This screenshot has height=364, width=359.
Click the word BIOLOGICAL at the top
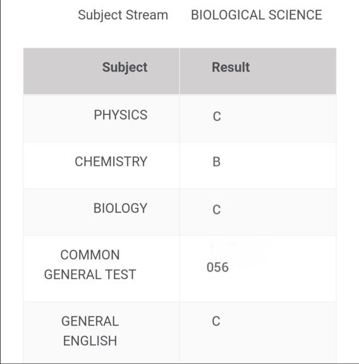(x=228, y=15)
